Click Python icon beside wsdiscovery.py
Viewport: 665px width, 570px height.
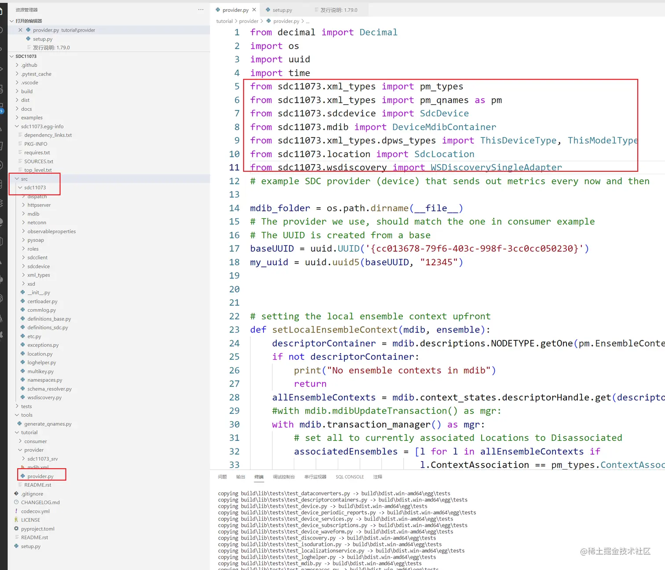click(23, 397)
